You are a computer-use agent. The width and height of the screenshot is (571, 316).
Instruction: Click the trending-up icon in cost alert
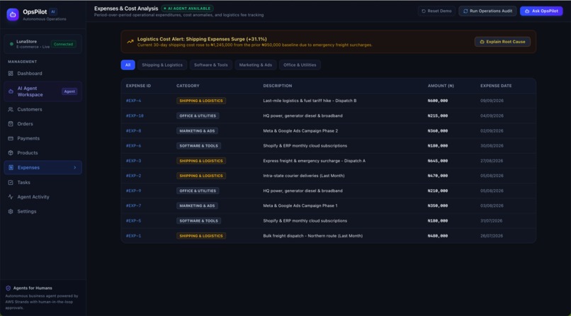click(x=130, y=42)
